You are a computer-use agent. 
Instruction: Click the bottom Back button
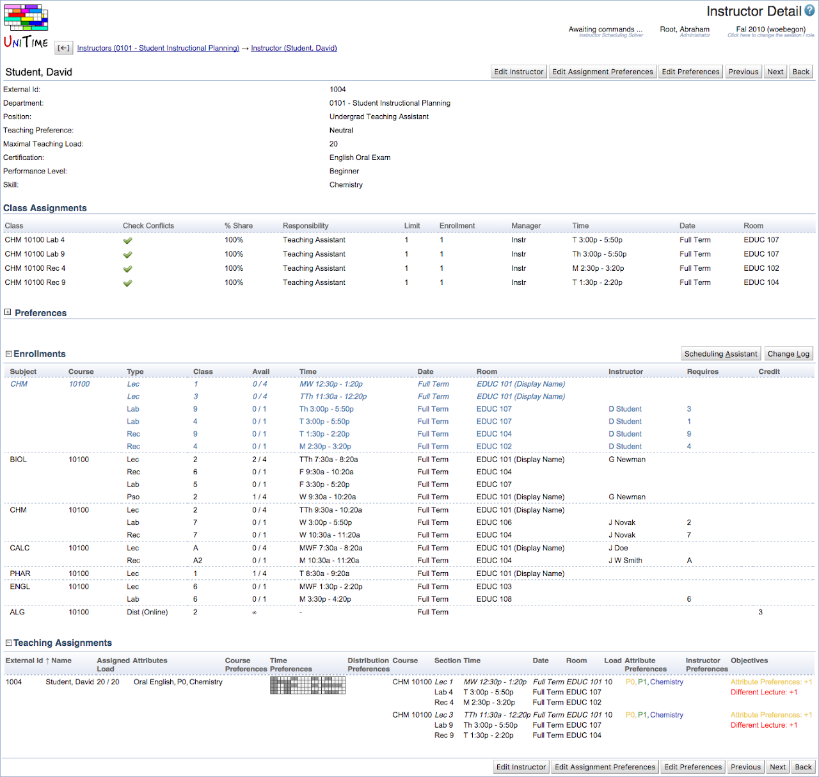tap(804, 767)
